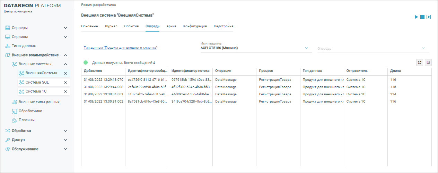Viewport: 438px width, 173px height.
Task: Open Обработчики in the sidebar
Action: [30, 111]
